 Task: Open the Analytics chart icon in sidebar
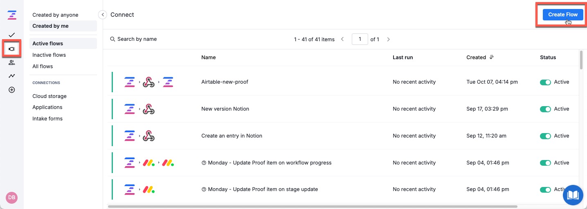(11, 76)
